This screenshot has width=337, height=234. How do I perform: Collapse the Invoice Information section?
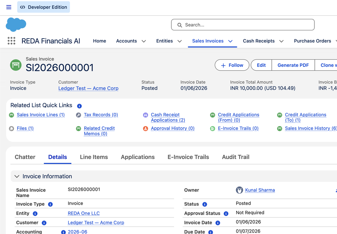coord(17,176)
